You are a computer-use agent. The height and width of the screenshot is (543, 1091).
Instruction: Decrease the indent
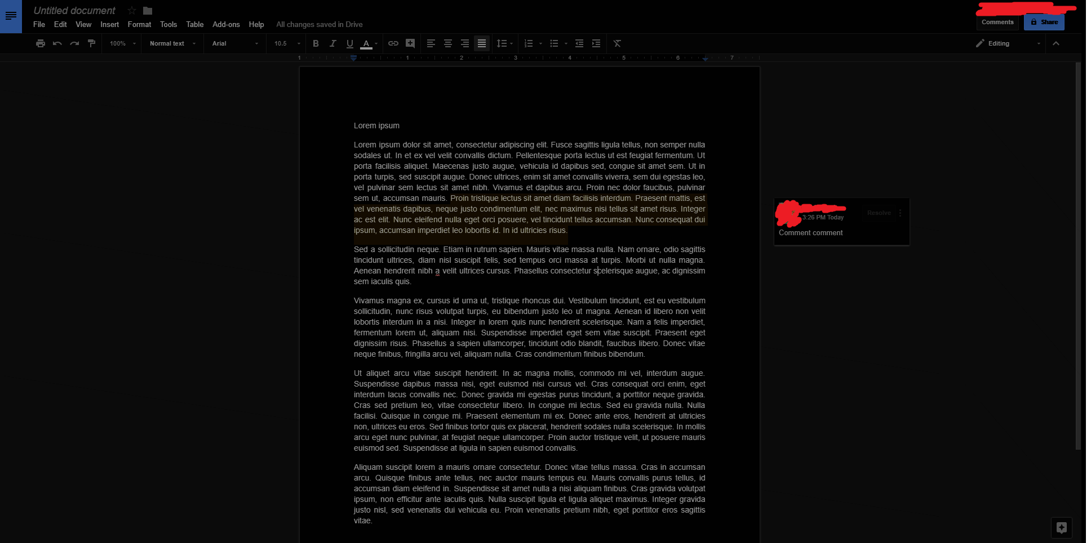coord(579,43)
